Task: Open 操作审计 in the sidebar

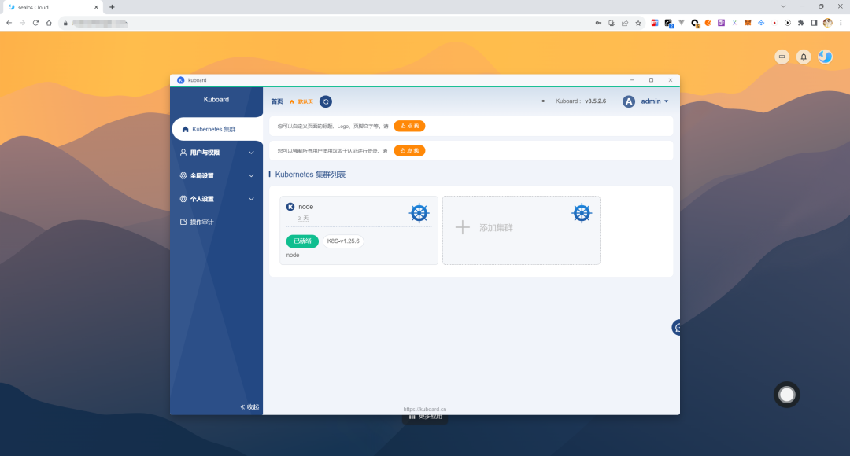Action: coord(217,222)
